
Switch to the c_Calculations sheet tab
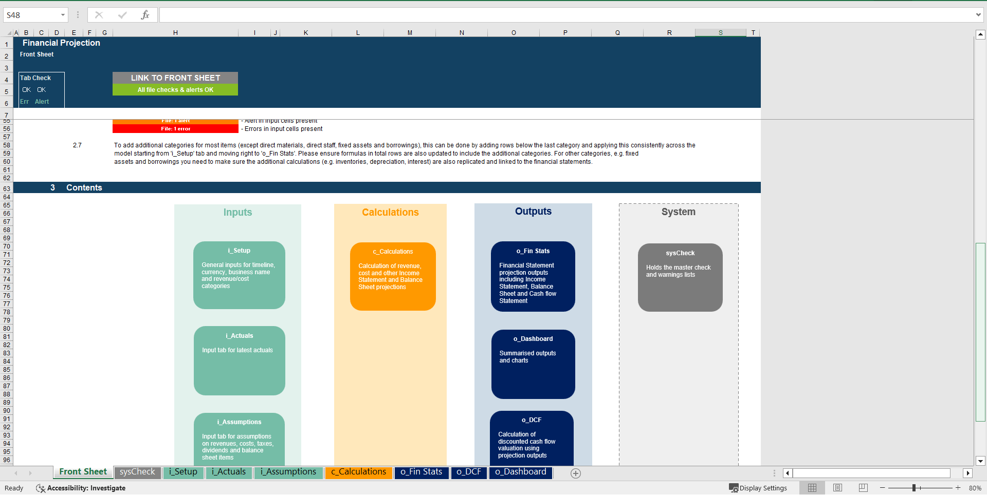[358, 472]
